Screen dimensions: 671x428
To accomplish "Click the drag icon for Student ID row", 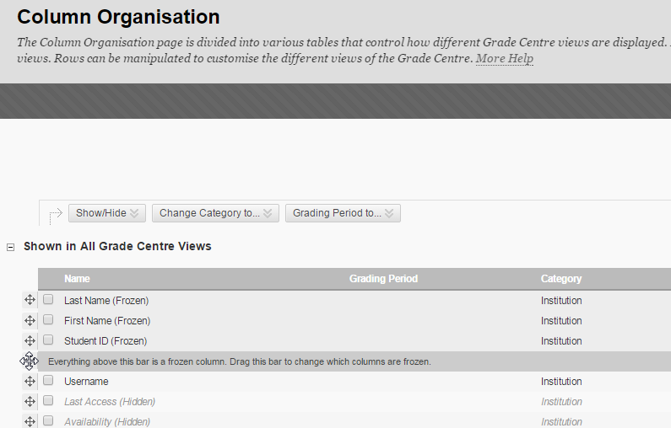I will pos(30,340).
